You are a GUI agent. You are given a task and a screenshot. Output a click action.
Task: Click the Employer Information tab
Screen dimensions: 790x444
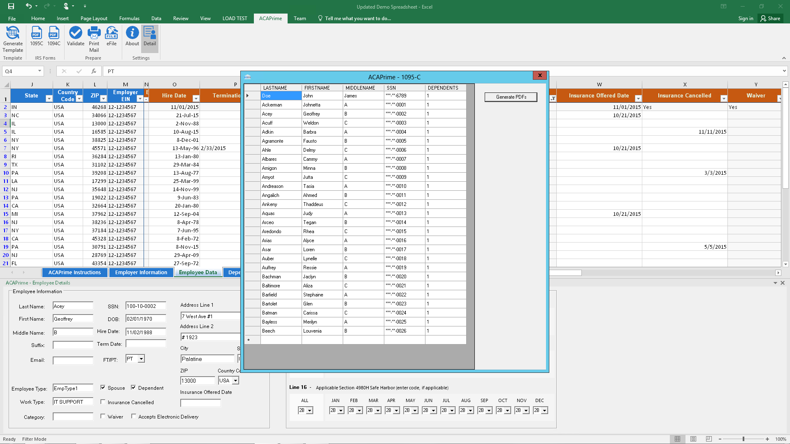[141, 272]
